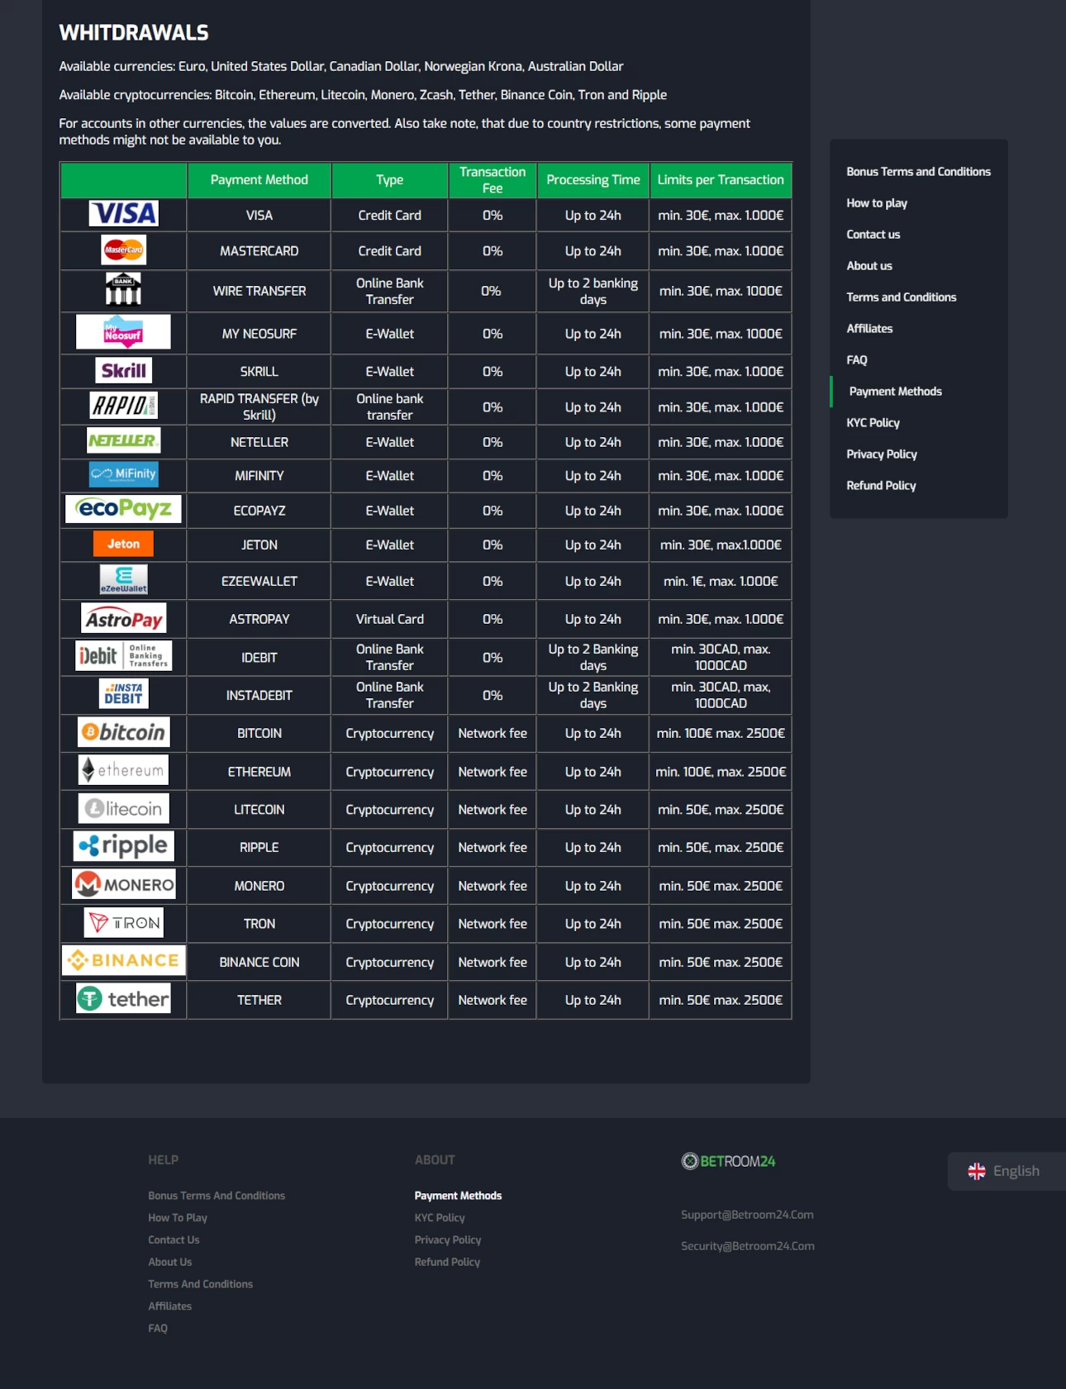Click the InstaDebit logo icon
Screen dimensions: 1066x1389
[x=123, y=694]
